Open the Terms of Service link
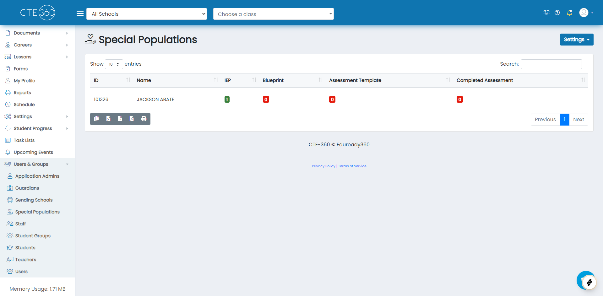This screenshot has width=603, height=296. (352, 166)
